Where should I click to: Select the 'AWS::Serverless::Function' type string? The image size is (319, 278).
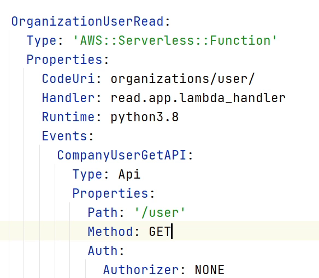point(175,40)
